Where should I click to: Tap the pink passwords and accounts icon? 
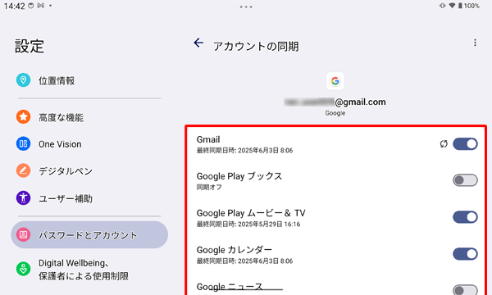pyautogui.click(x=23, y=235)
